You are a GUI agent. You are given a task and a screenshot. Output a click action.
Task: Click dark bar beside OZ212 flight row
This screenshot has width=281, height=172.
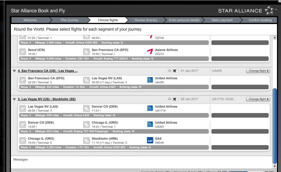[x=240, y=59]
